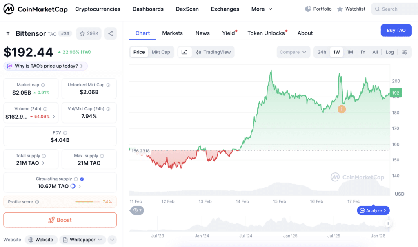Screen dimensions: 418x247
Task: Expand more website links chevron
Action: (x=112, y=240)
